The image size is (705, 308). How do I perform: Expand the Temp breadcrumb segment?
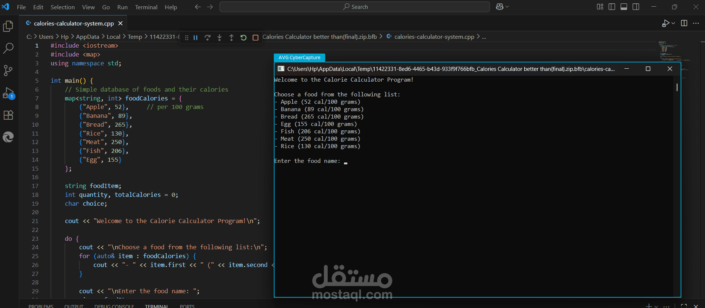pos(135,37)
